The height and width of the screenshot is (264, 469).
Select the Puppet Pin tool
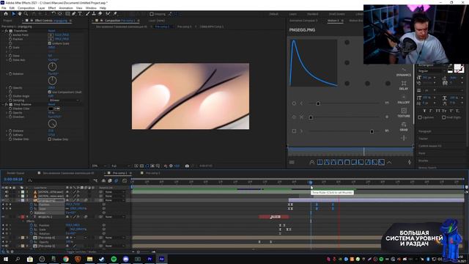115,14
